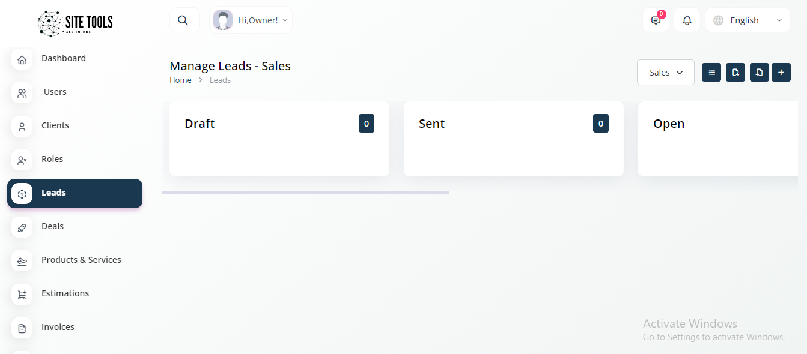Open the search magnifier
807x354 pixels.
coord(184,20)
